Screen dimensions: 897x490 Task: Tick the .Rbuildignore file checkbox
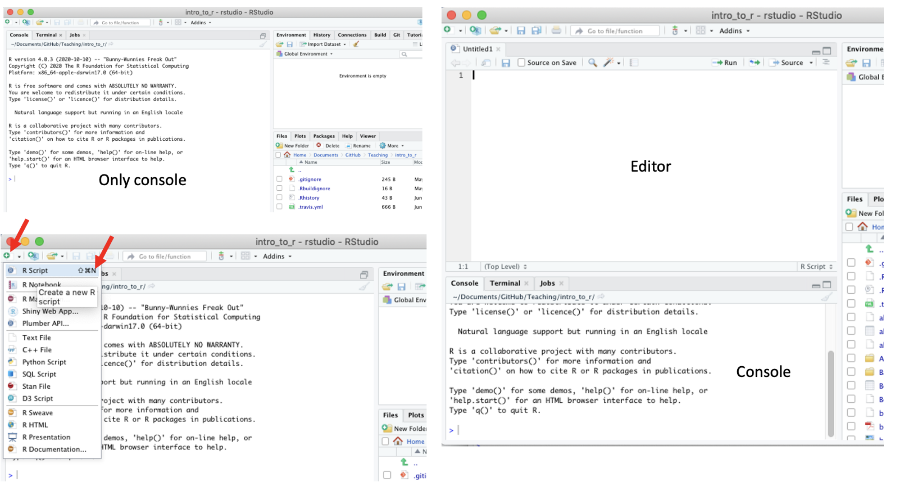[279, 188]
